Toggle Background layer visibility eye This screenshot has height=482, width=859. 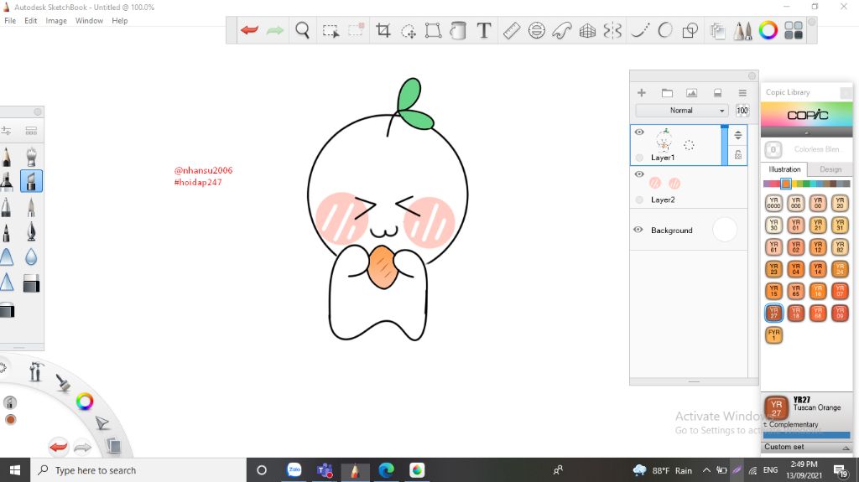(x=638, y=230)
